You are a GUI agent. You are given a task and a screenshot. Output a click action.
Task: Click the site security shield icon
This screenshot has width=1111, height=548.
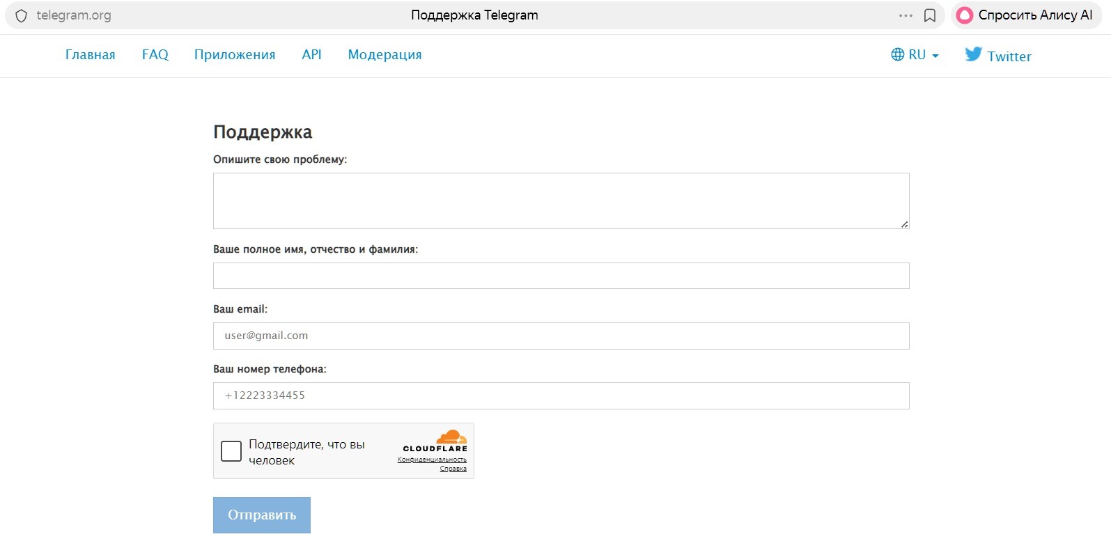point(22,15)
